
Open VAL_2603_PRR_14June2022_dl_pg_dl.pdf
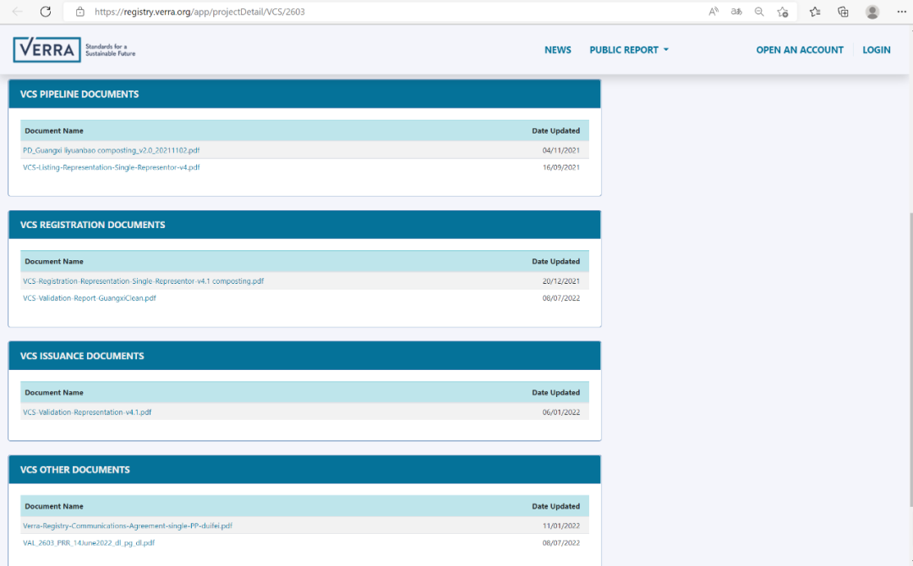pos(89,542)
